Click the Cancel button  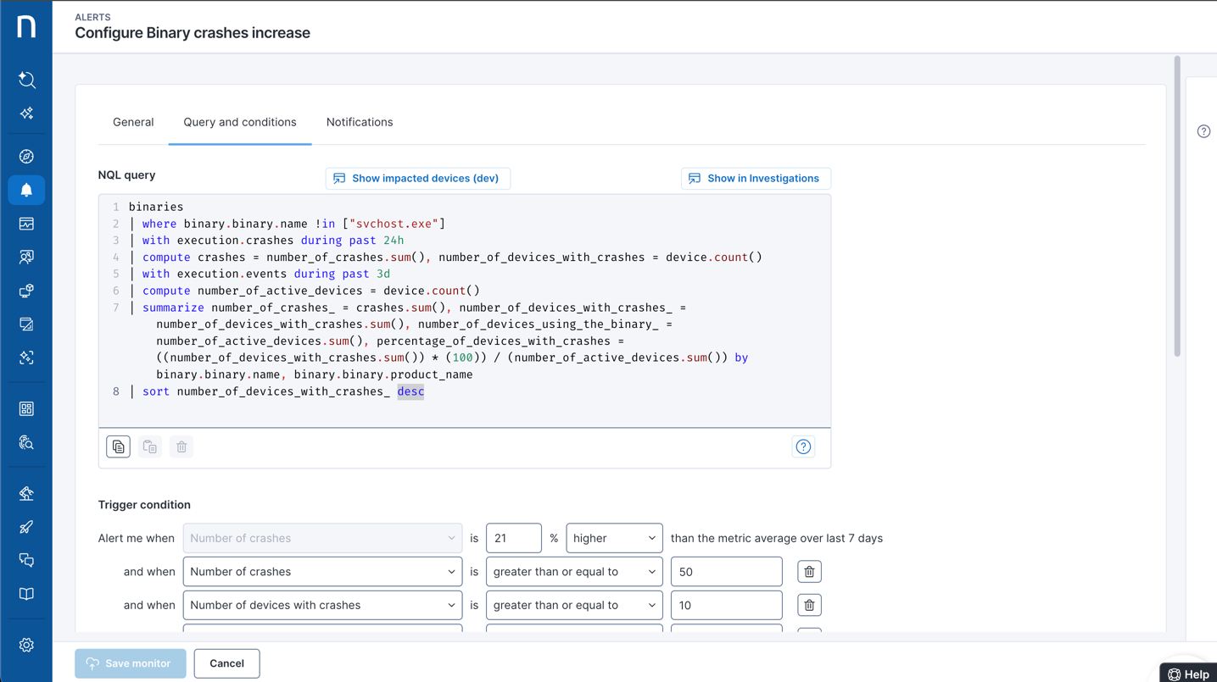[x=226, y=663]
